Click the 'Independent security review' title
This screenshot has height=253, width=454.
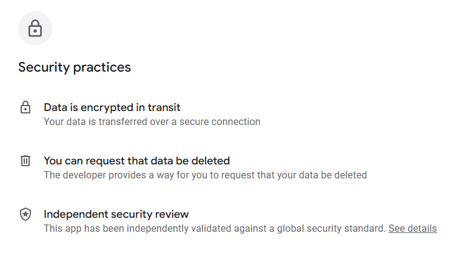116,214
